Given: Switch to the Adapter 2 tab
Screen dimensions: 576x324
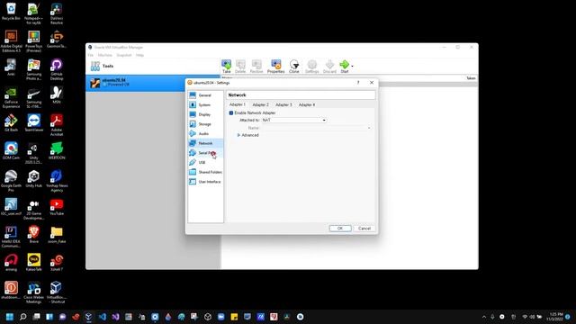Looking at the screenshot, I should click(x=260, y=104).
